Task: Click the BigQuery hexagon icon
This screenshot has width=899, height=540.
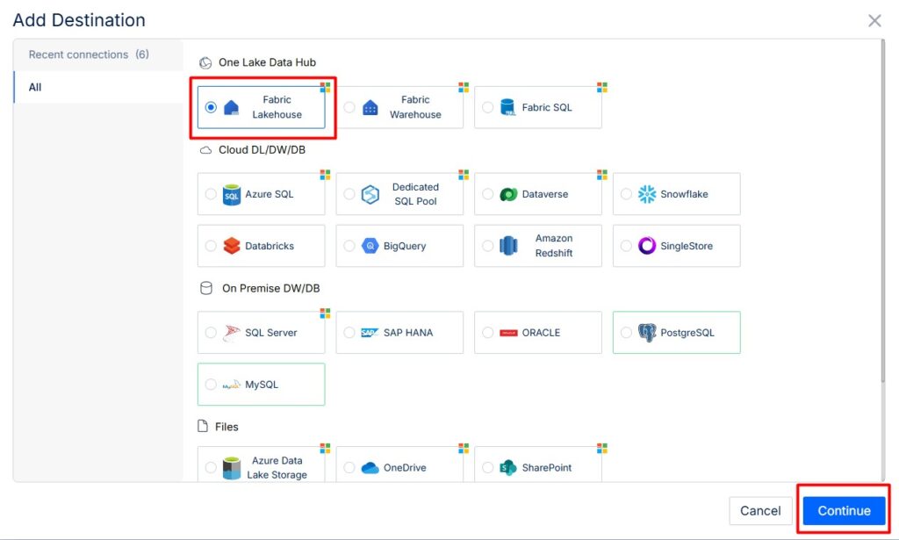Action: [370, 246]
